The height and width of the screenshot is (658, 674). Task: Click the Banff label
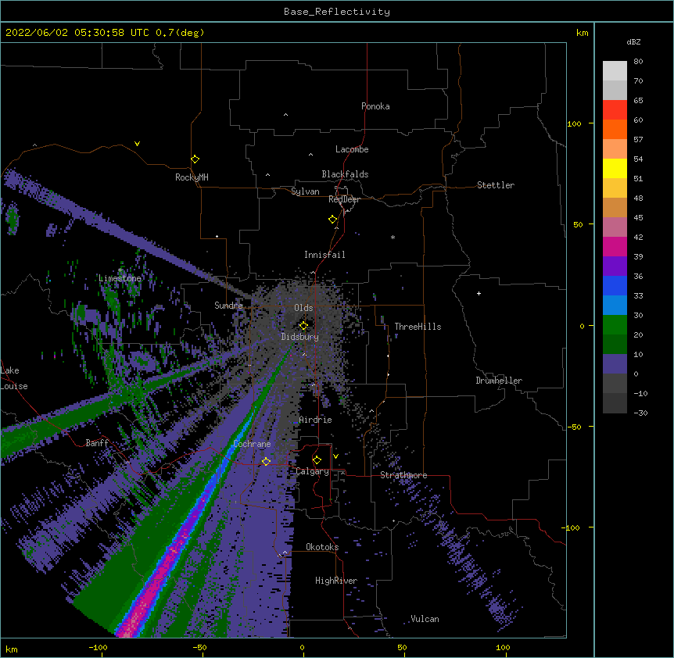point(97,443)
